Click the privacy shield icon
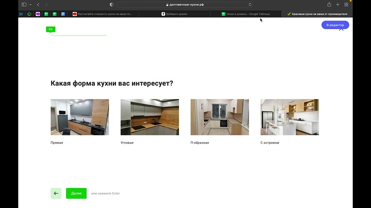Image resolution: width=371 pixels, height=208 pixels. point(112,5)
